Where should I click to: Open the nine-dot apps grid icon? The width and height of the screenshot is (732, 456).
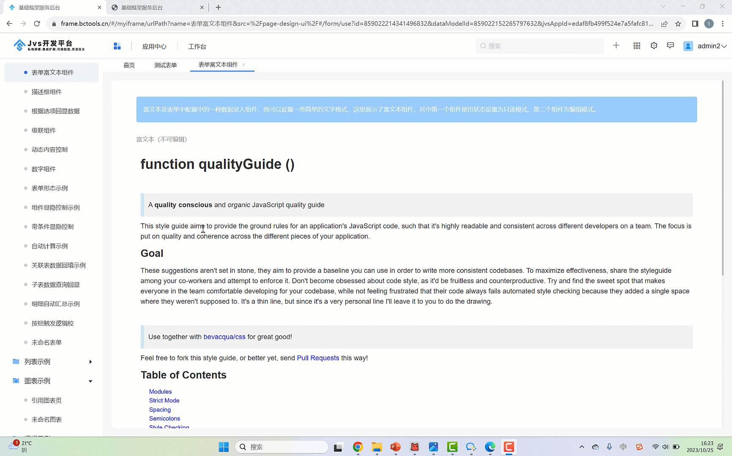[x=637, y=46]
